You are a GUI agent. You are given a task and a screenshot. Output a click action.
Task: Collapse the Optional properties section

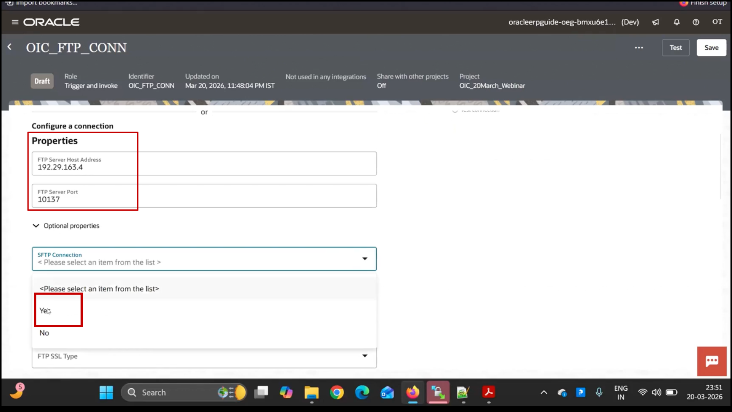pos(66,225)
